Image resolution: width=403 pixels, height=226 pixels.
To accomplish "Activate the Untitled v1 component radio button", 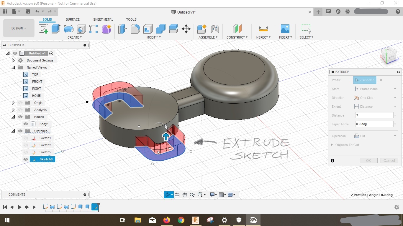I will [51, 53].
